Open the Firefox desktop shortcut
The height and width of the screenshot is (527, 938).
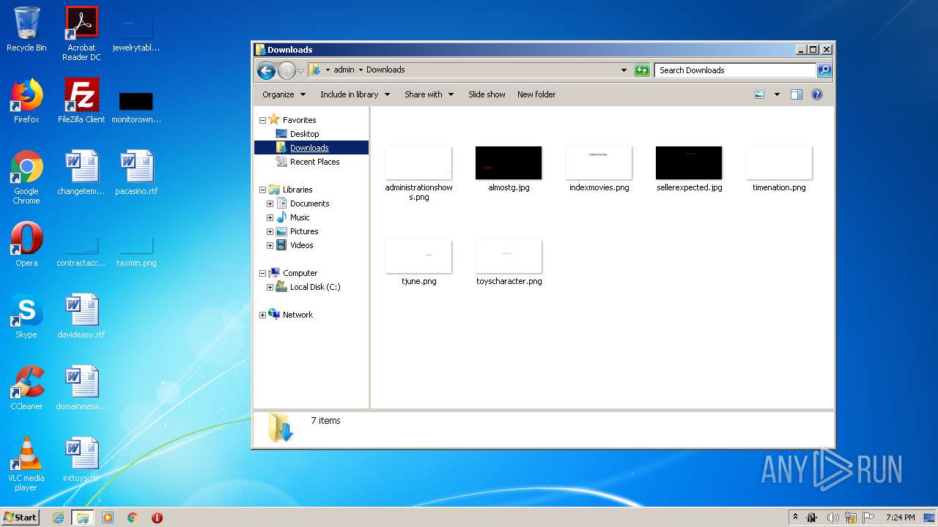pyautogui.click(x=26, y=101)
